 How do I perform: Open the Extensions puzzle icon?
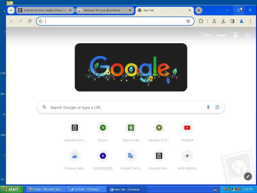pyautogui.click(x=201, y=21)
